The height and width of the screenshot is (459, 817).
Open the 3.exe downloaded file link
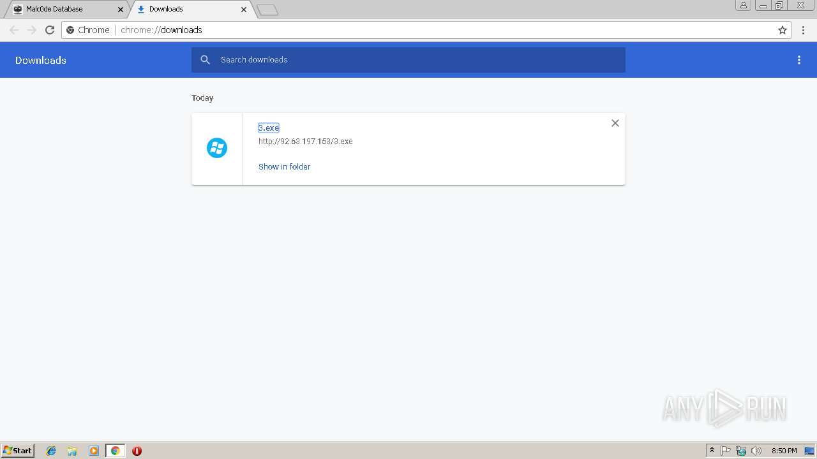tap(269, 128)
